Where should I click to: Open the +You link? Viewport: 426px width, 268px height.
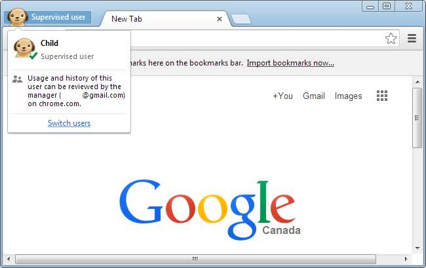click(283, 96)
